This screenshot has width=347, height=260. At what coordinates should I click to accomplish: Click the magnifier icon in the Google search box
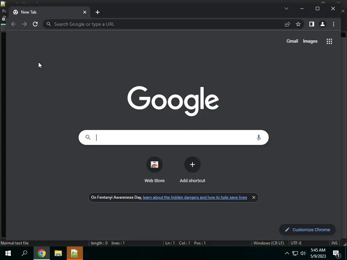[88, 137]
